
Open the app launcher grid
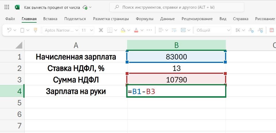7,7
